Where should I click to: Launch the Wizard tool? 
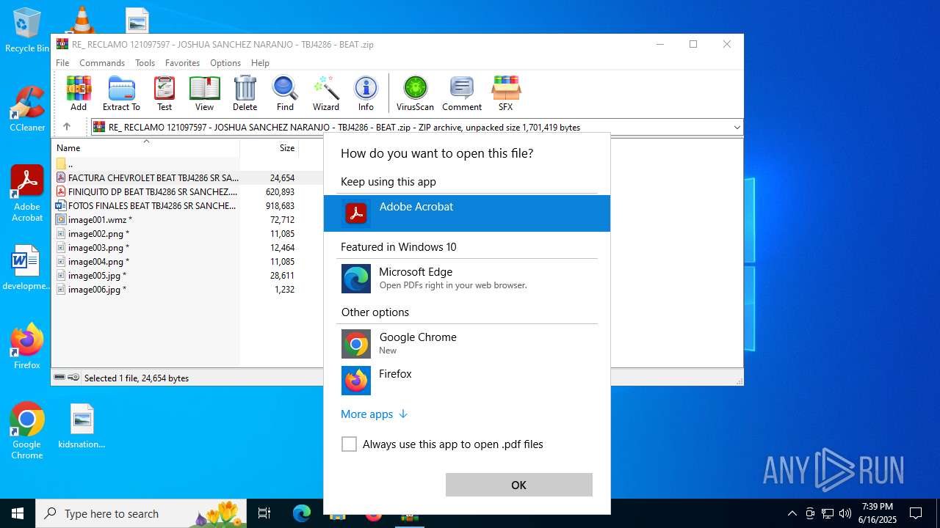(326, 93)
